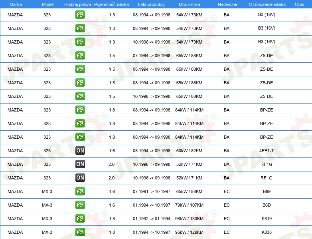Click MX-3 model cell in the K819 row
This screenshot has height=239, width=312.
point(47,219)
